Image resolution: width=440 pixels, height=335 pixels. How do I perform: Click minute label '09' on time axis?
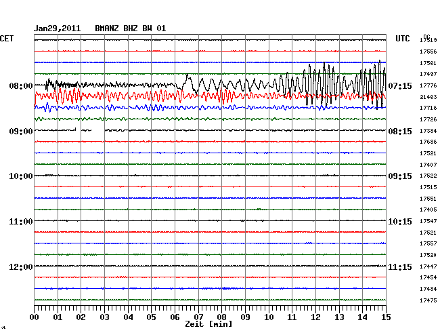pyautogui.click(x=245, y=317)
